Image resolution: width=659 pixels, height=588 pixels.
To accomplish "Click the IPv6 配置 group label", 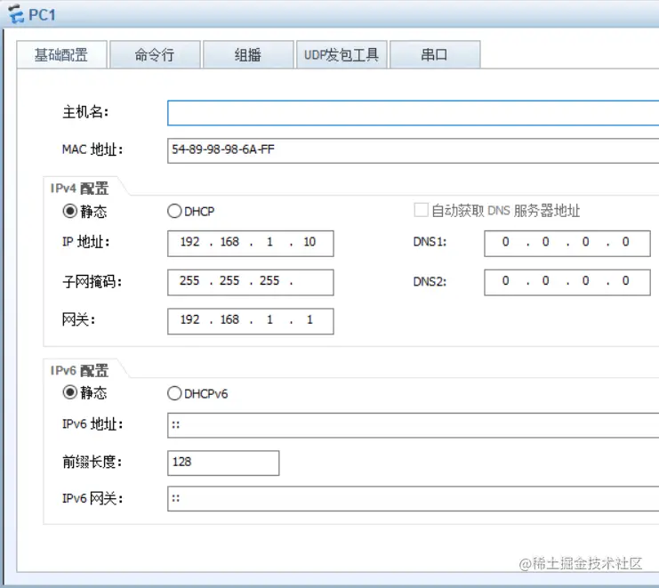I will pyautogui.click(x=79, y=370).
